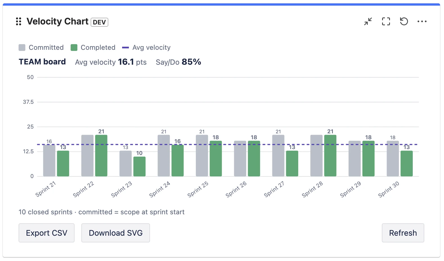Image resolution: width=444 pixels, height=261 pixels.
Task: Select Sprint 25 committed bar
Action: [x=202, y=156]
